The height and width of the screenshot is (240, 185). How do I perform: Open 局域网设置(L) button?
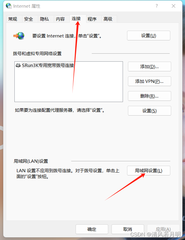click(149, 170)
